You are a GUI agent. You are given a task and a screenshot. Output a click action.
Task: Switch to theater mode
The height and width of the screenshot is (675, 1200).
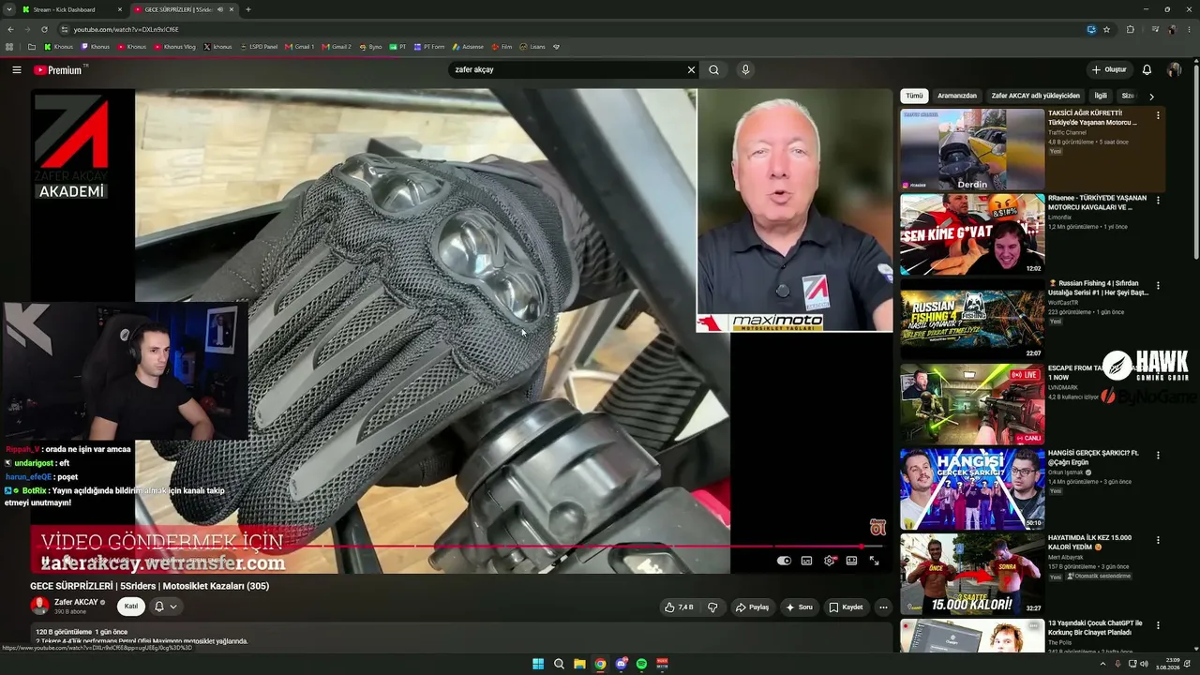[x=851, y=561]
